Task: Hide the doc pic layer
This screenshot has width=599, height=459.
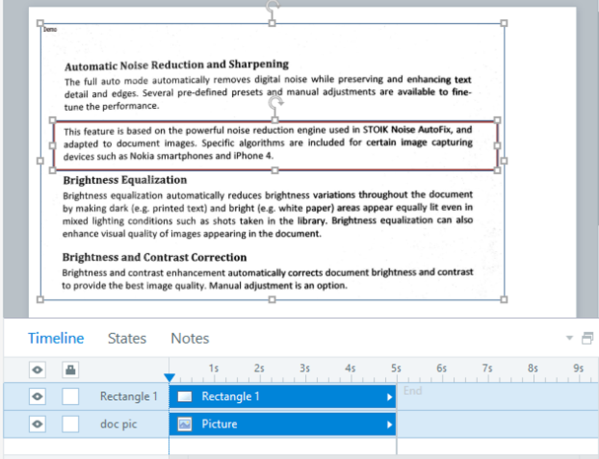Action: 37,424
